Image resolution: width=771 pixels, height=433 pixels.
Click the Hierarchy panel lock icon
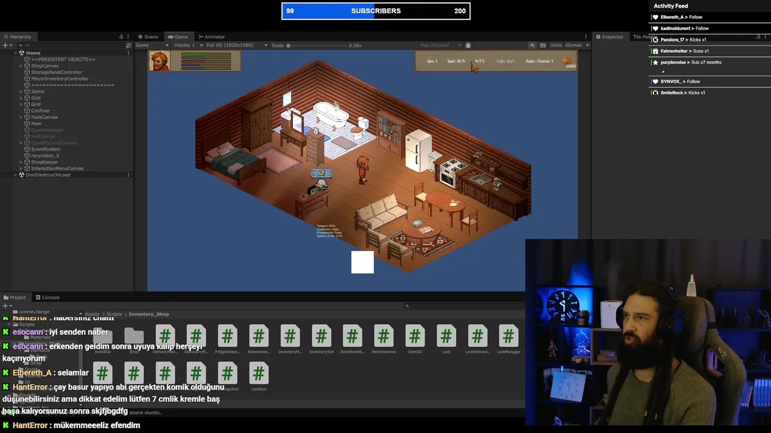point(121,37)
